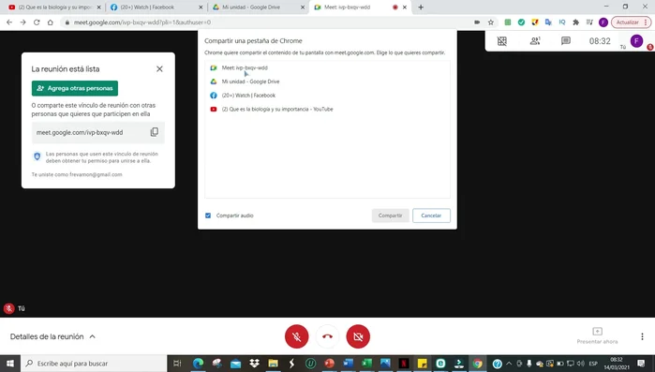Select the meet.google.com/ivp-bxqv-wdd link text
Screen dimensions: 655x372
(80, 132)
